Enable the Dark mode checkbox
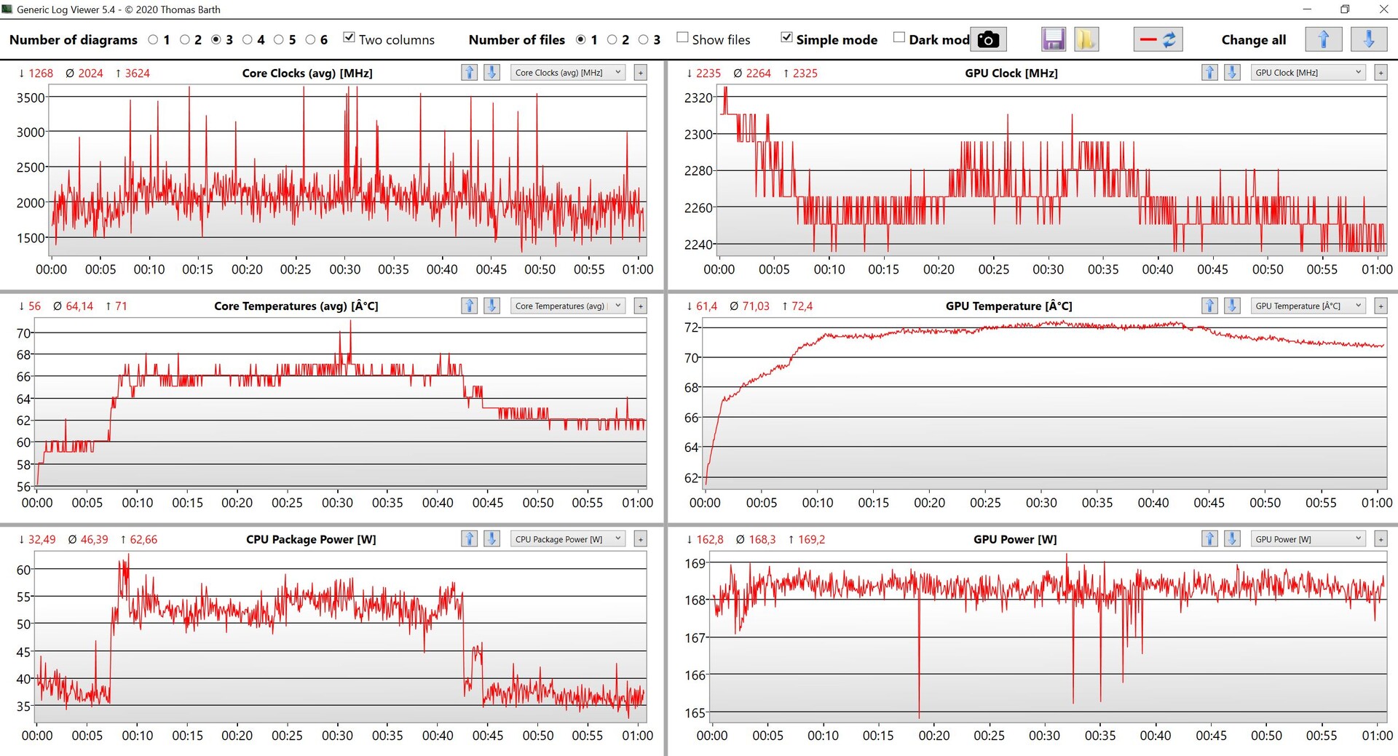The width and height of the screenshot is (1398, 756). pos(899,38)
